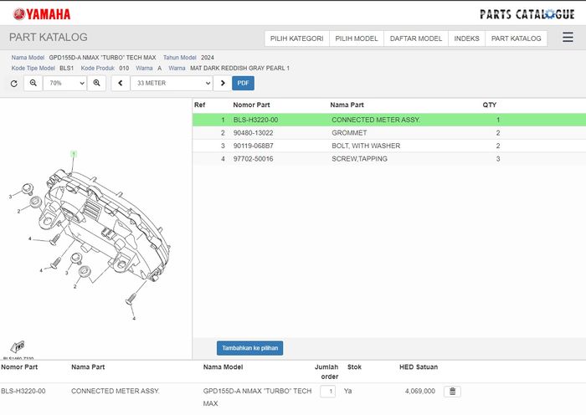This screenshot has height=415, width=586.
Task: Zoom in the parts diagram
Action: (96, 84)
